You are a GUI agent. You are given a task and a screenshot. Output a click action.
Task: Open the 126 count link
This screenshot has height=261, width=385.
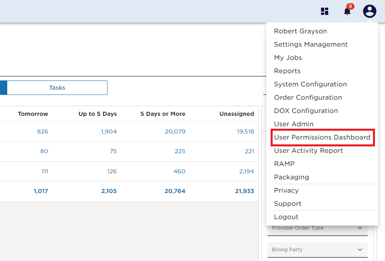coord(112,171)
